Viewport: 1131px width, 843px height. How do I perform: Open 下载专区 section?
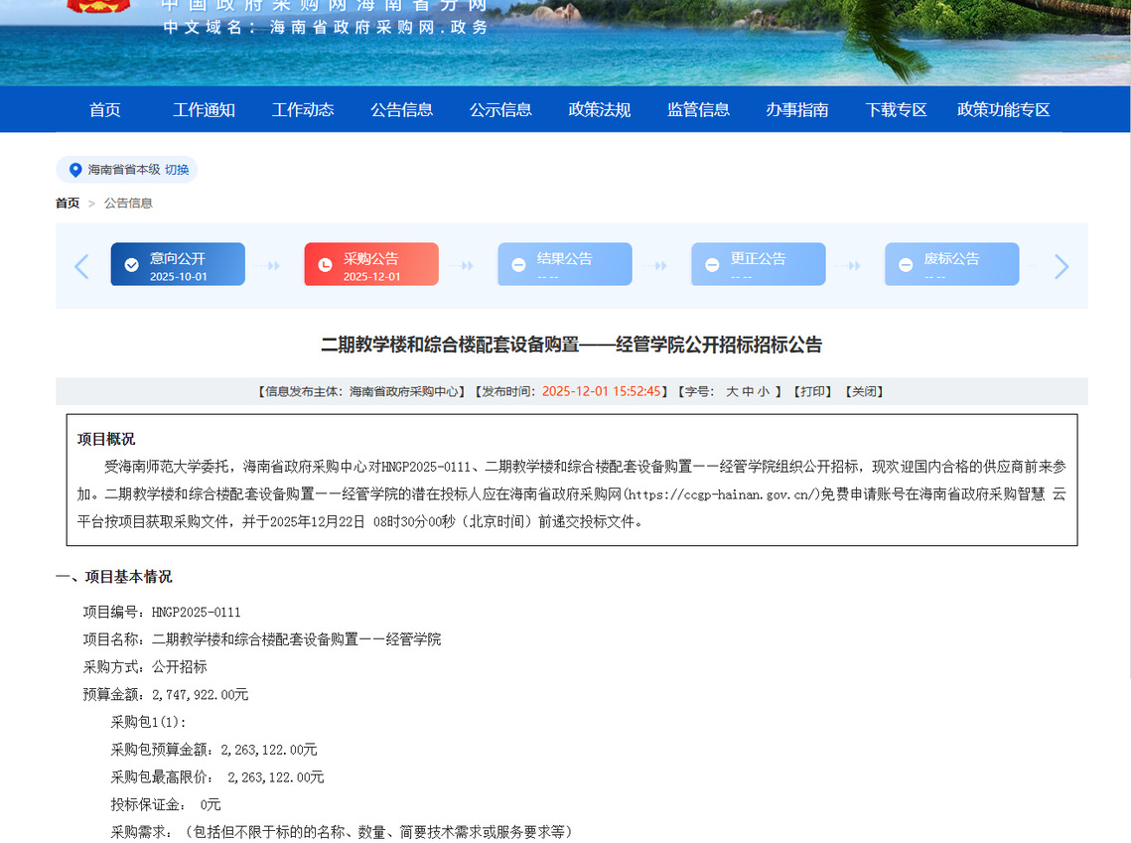(x=896, y=110)
